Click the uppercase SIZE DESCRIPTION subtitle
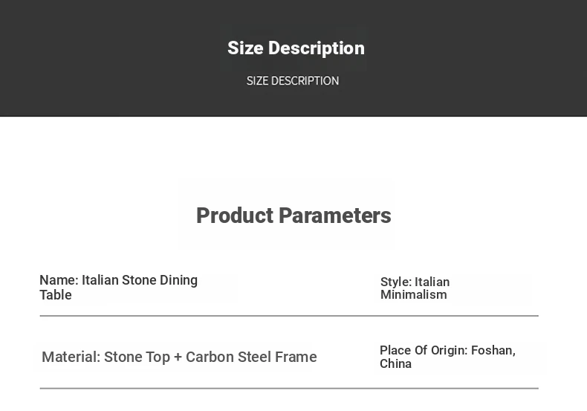 tap(293, 81)
